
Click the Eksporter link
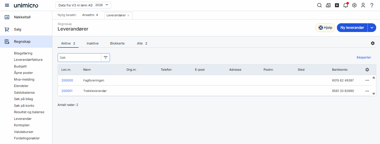(x=364, y=58)
